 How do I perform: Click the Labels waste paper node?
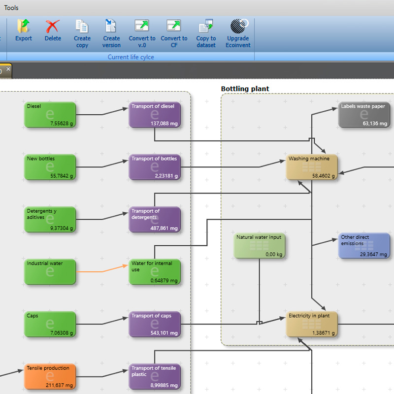click(364, 115)
